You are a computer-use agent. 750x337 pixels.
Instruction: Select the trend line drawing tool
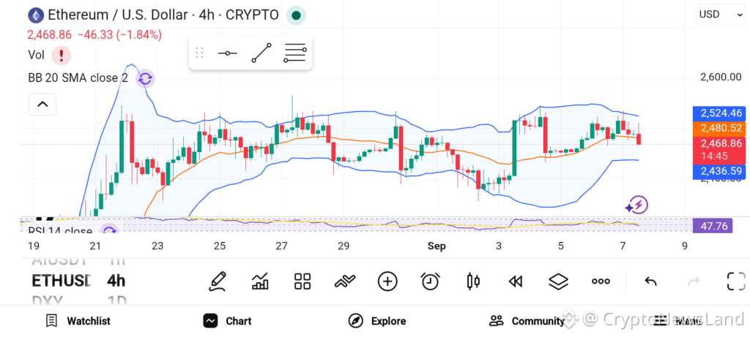(261, 53)
